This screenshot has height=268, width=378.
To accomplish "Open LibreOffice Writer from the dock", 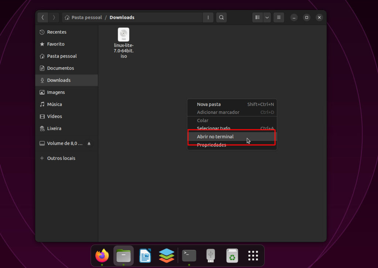I will point(145,255).
